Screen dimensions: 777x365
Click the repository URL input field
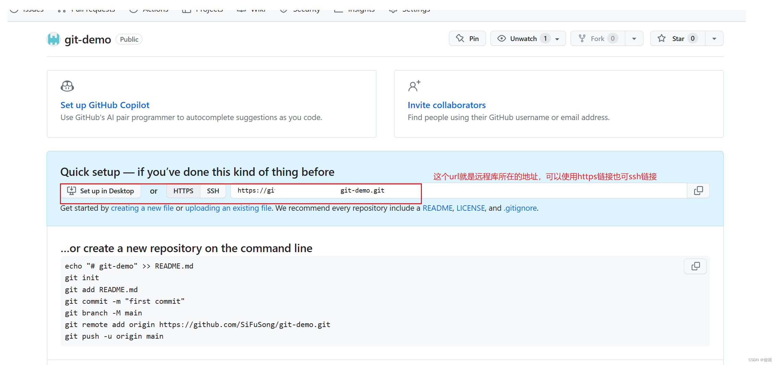pos(459,191)
